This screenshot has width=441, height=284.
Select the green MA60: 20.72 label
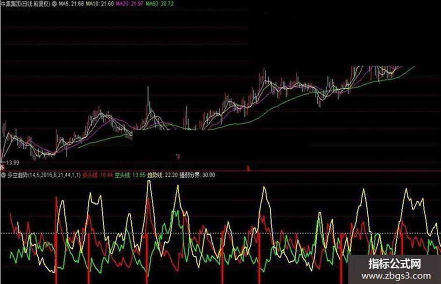click(160, 4)
